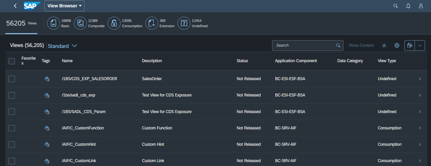The height and width of the screenshot is (166, 431).
Task: Click the SAP logo
Action: (32, 6)
